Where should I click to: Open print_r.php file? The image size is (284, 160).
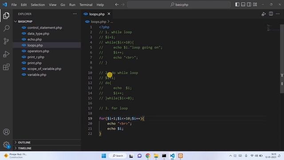click(x=36, y=57)
